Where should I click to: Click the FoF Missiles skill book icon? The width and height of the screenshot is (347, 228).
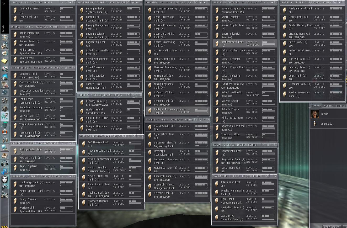pyautogui.click(x=84, y=144)
